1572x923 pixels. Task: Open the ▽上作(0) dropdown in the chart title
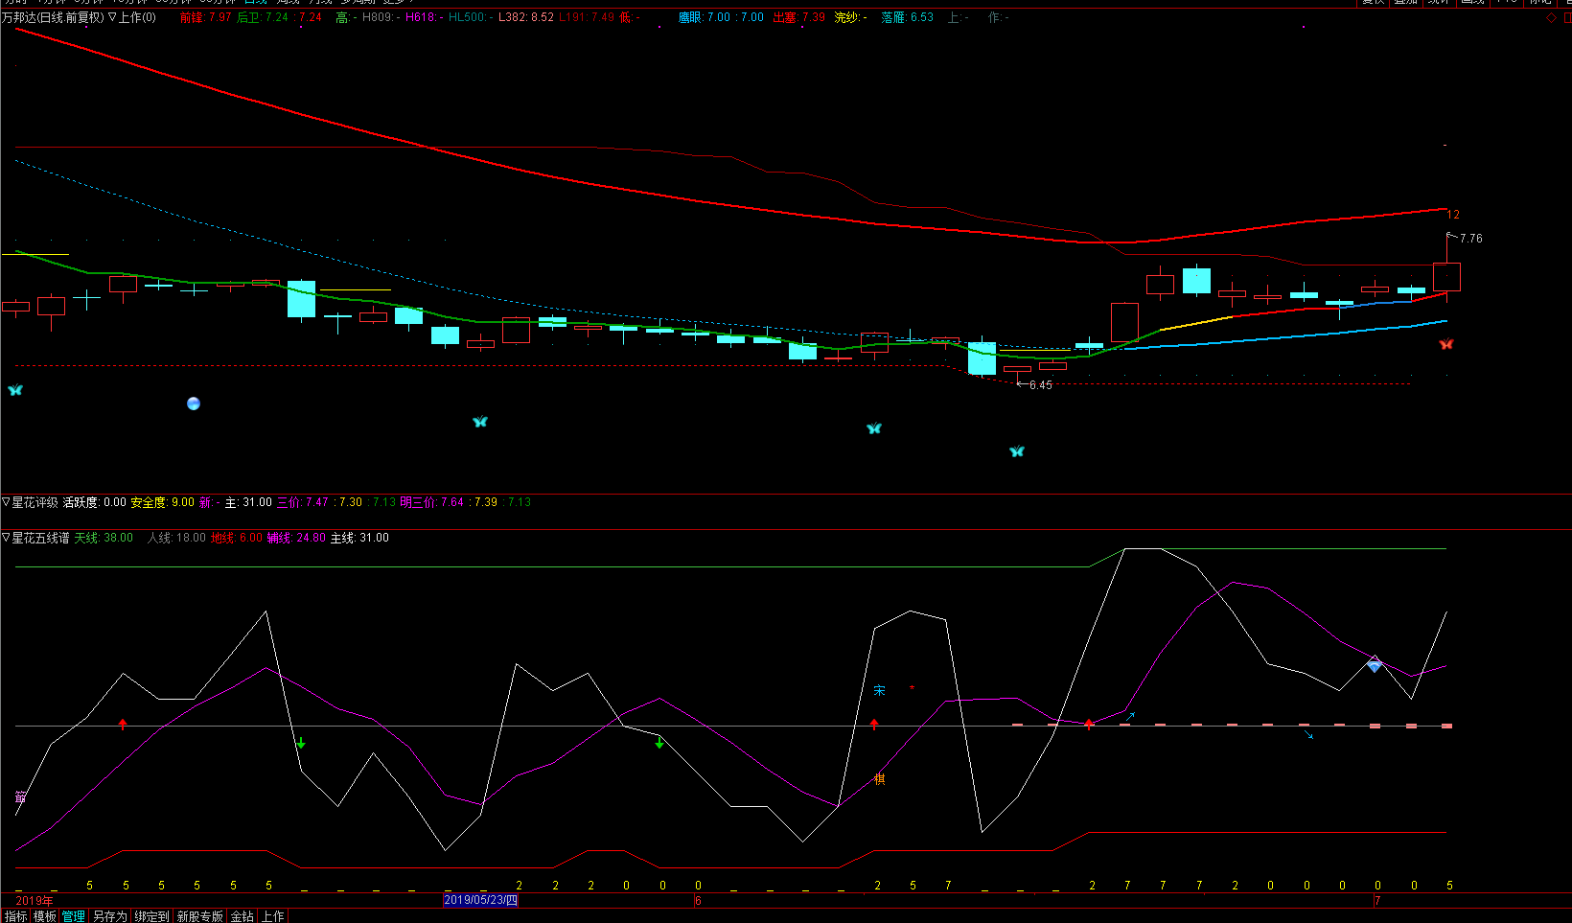132,17
